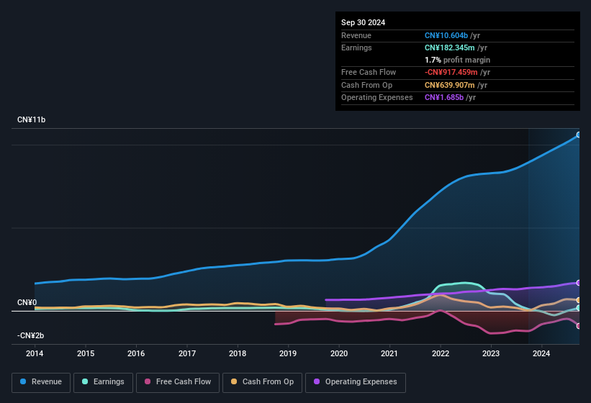
Task: Click the 2020 x-axis year label
Action: [339, 353]
